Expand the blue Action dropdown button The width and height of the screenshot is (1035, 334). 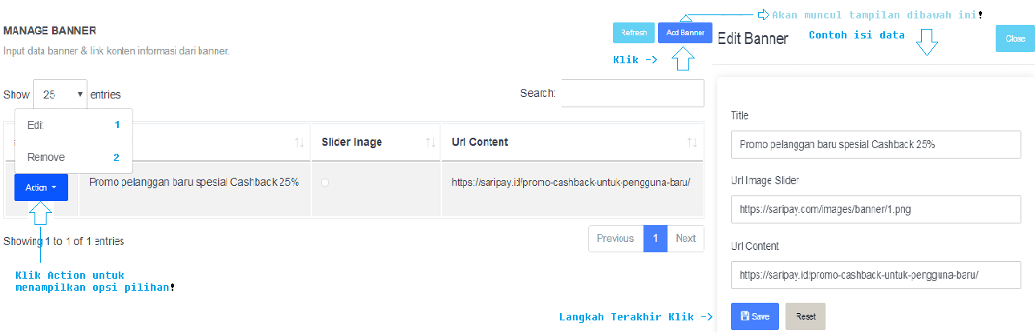[x=41, y=187]
